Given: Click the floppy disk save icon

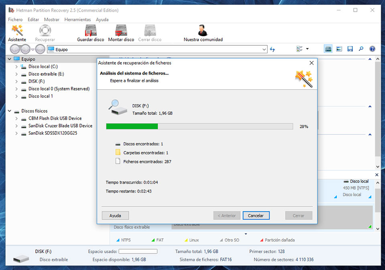Looking at the screenshot, I should [x=350, y=49].
